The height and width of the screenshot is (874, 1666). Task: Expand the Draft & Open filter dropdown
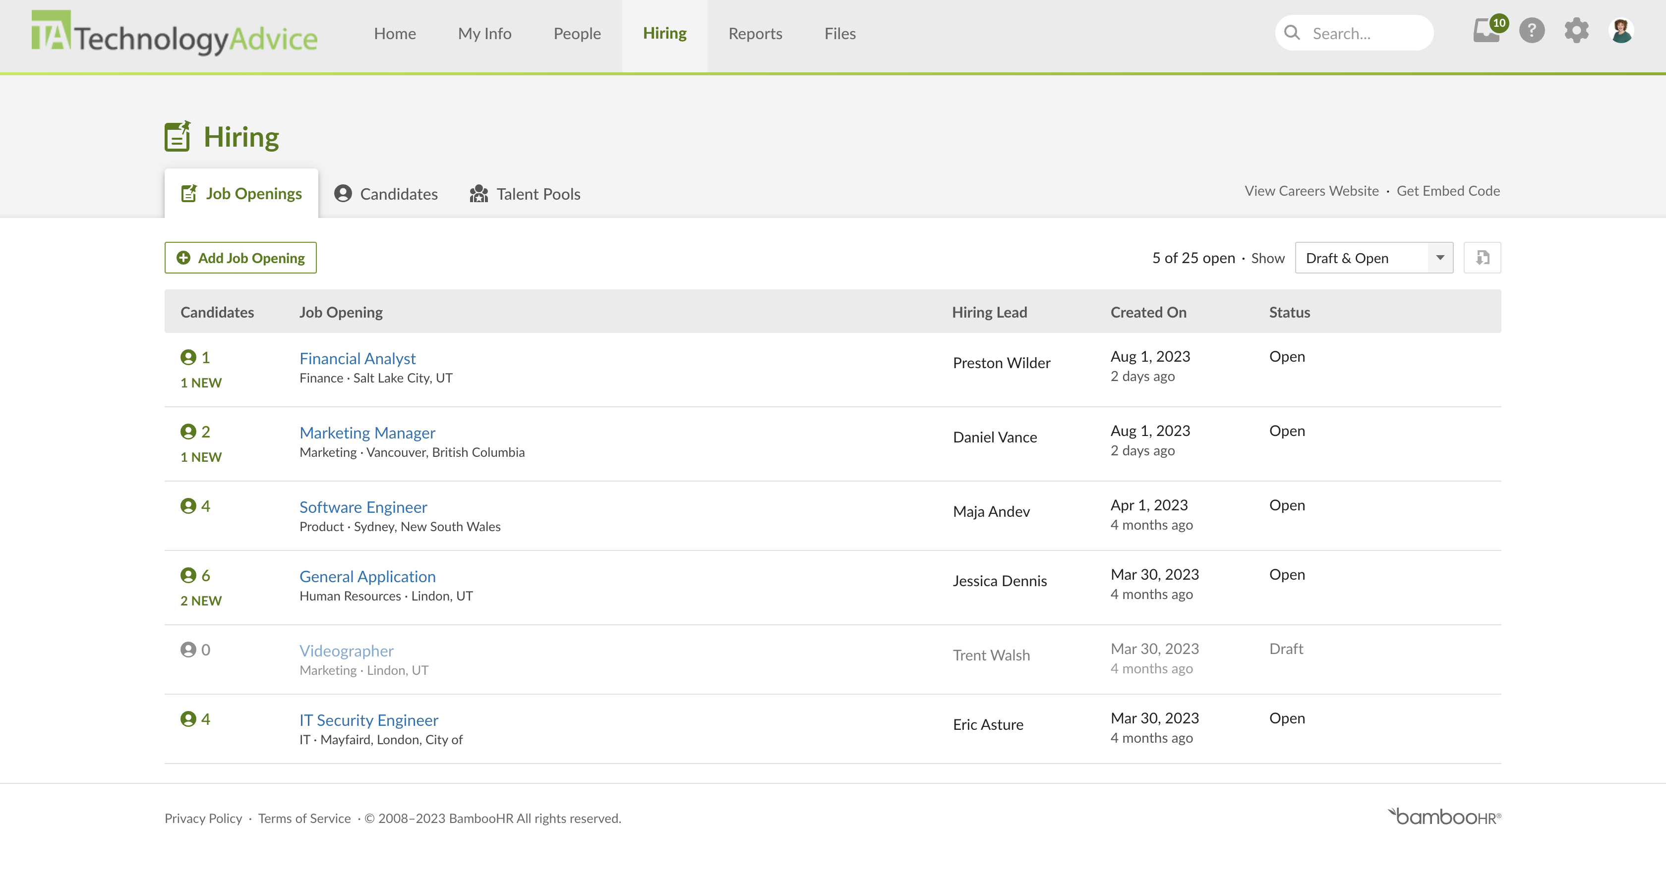pyautogui.click(x=1373, y=258)
